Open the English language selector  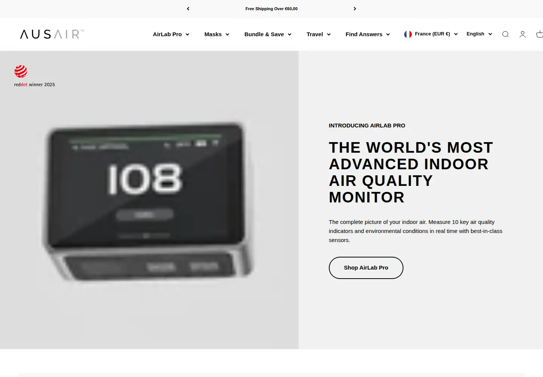click(x=479, y=34)
